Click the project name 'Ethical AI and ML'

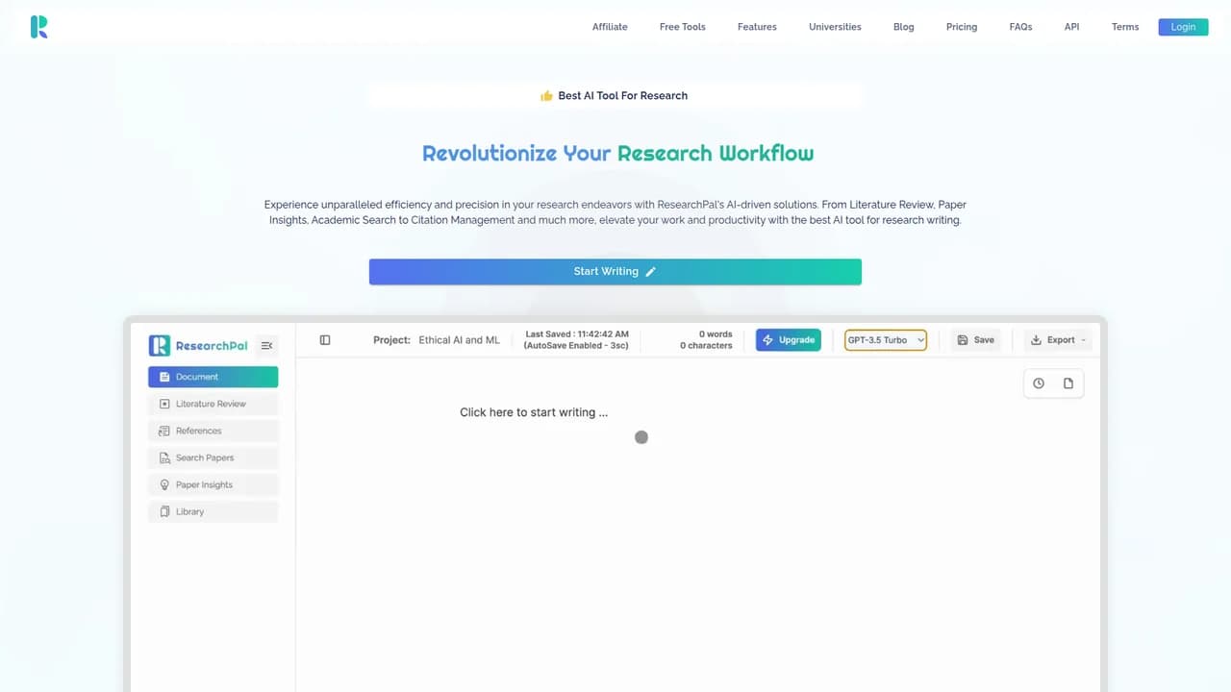click(460, 340)
